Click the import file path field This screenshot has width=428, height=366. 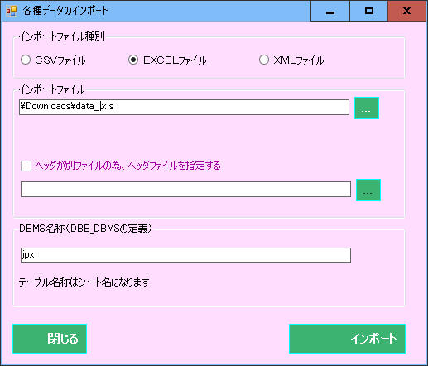point(184,107)
